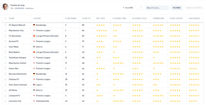Screen dimensions: 206x105
Task: Click the '1 - 15 of 3910' counter
Action: (x=128, y=8)
